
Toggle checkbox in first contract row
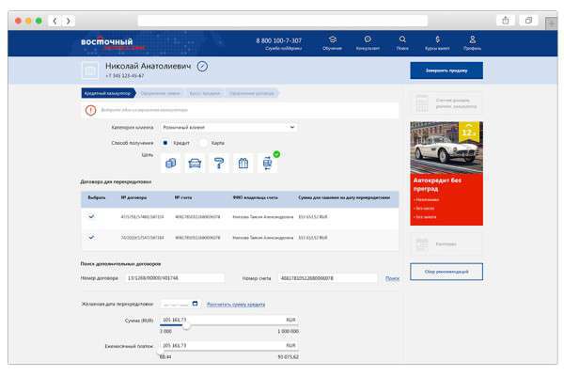pyautogui.click(x=91, y=216)
